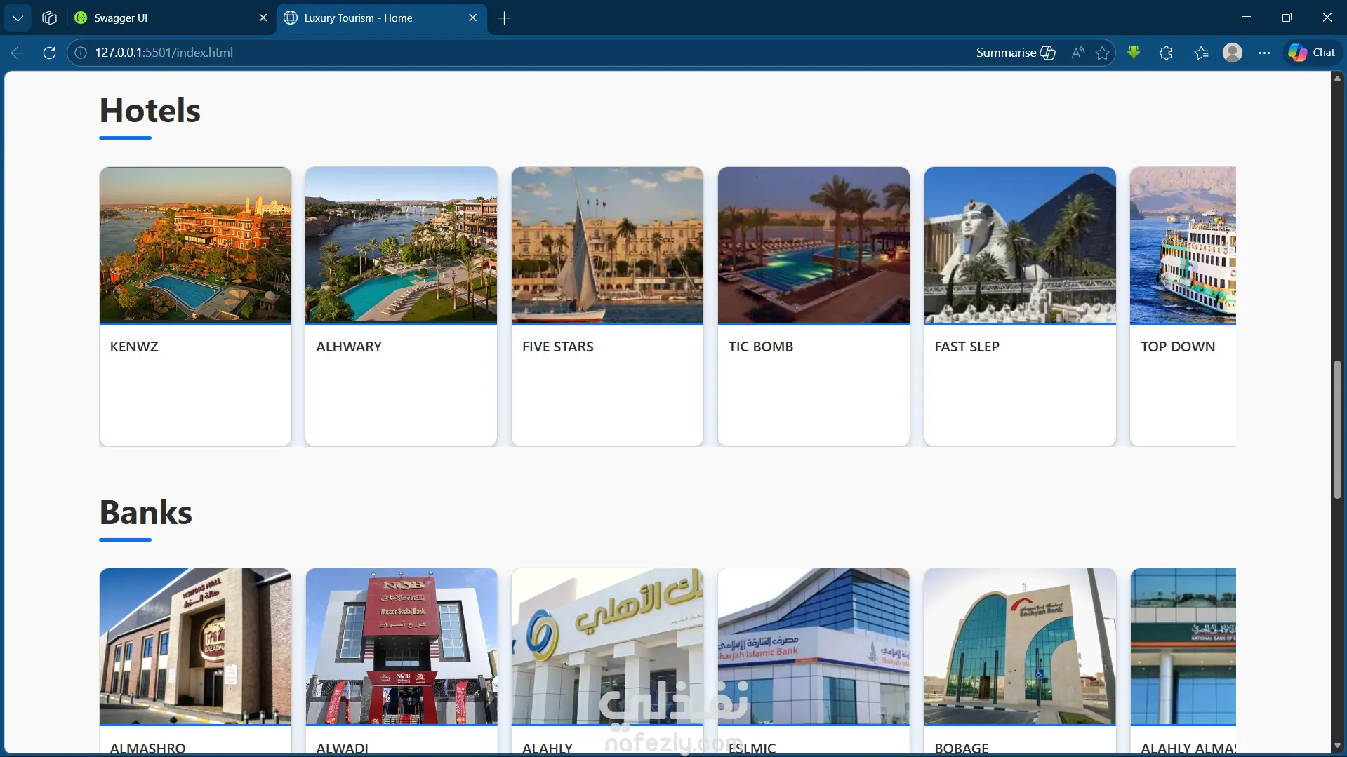1347x757 pixels.
Task: Close the Swagger UI tab
Action: pyautogui.click(x=263, y=18)
